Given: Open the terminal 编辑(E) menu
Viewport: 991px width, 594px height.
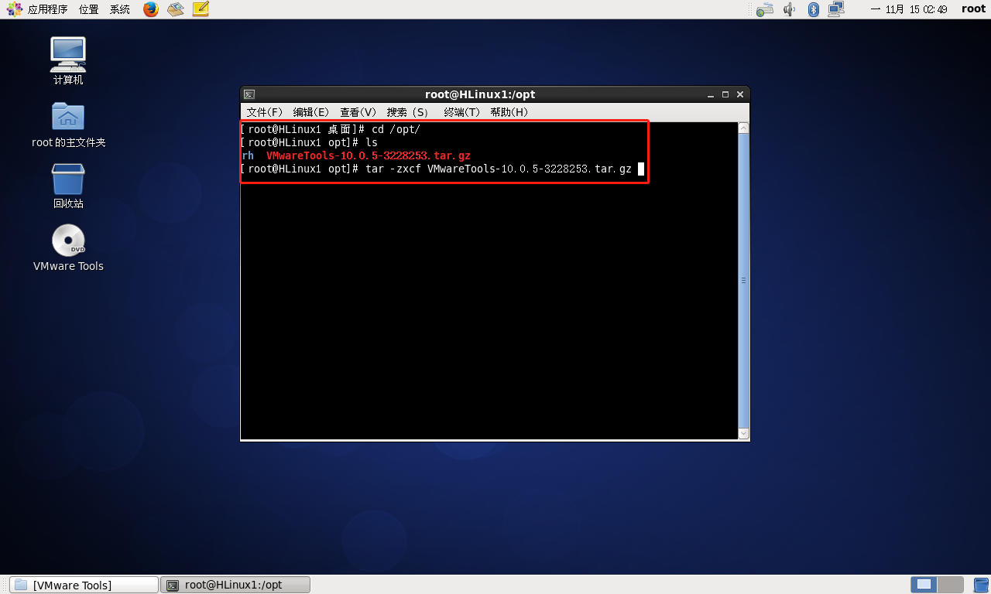Looking at the screenshot, I should [311, 112].
